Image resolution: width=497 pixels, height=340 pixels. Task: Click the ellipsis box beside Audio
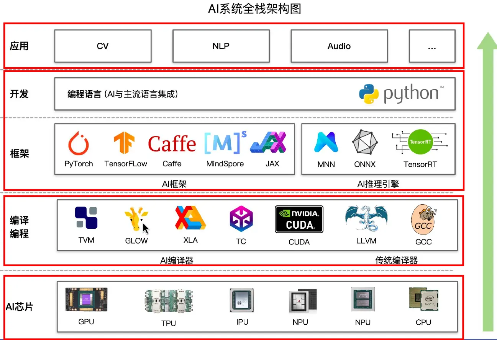point(432,46)
